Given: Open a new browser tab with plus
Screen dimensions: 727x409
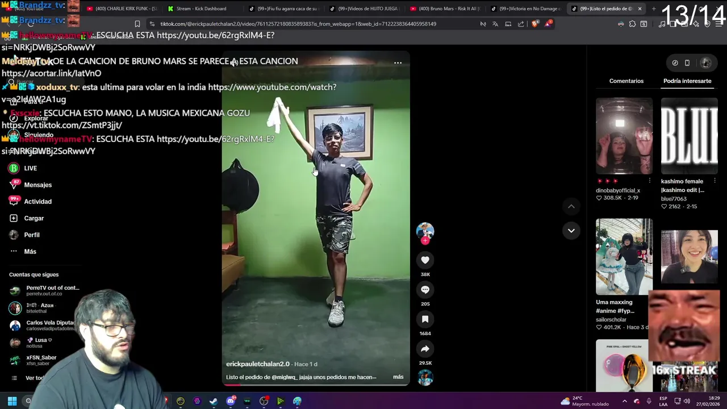Looking at the screenshot, I should point(654,9).
